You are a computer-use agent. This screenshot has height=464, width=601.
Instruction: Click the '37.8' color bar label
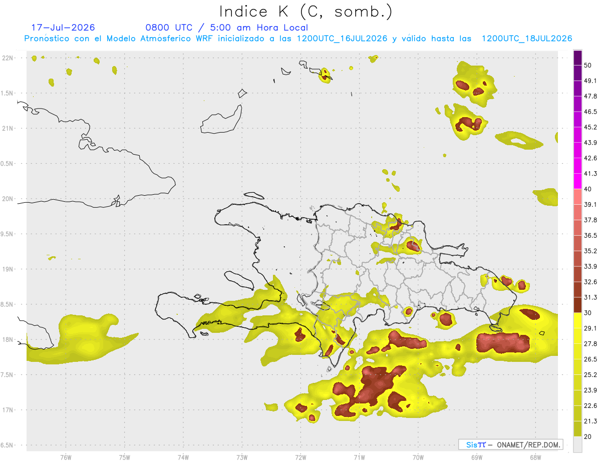pos(590,220)
